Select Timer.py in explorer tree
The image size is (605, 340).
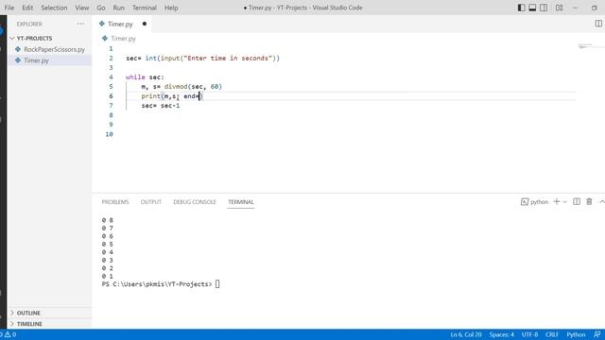[36, 60]
